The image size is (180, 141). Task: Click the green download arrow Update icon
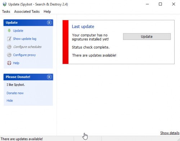pyautogui.click(x=9, y=31)
